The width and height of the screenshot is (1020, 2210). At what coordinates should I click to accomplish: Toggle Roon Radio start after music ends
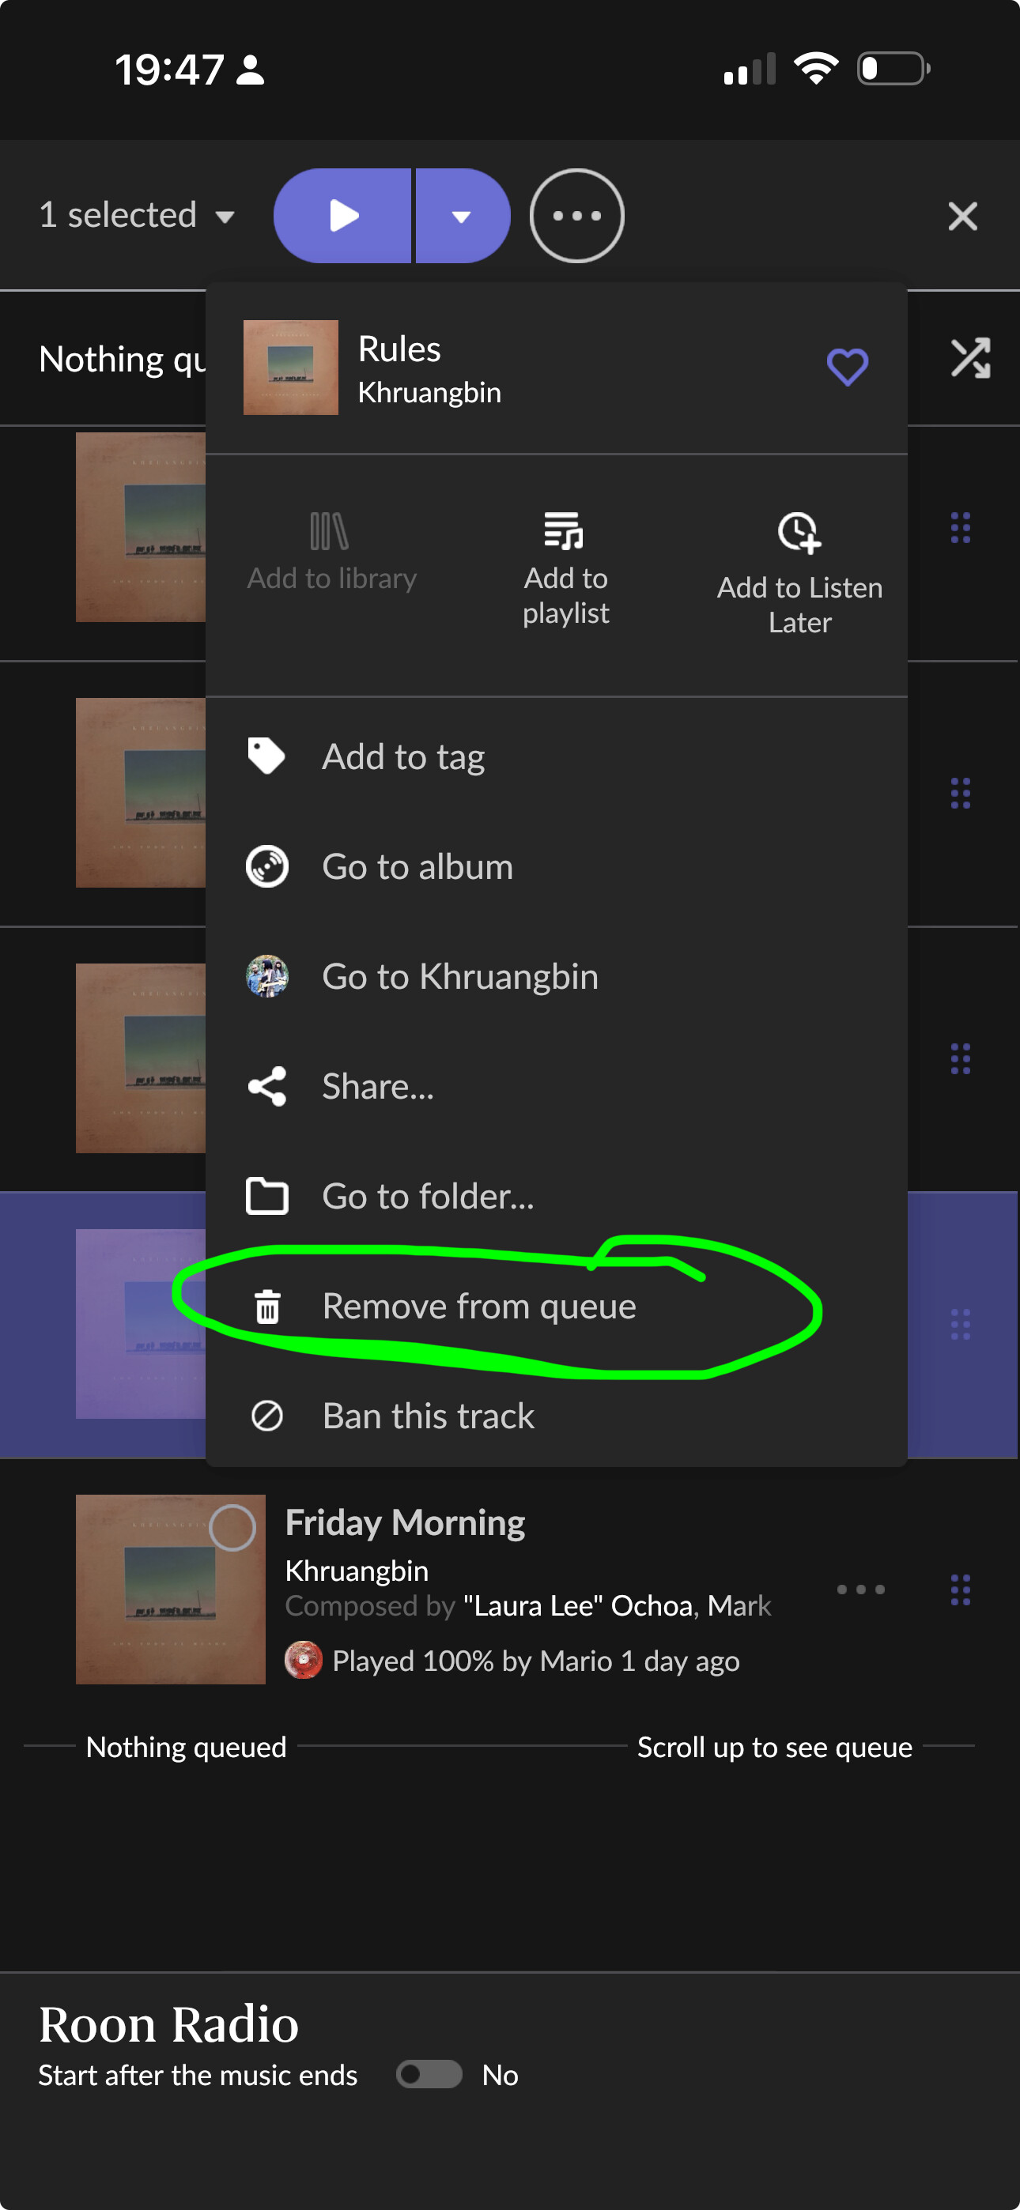tap(429, 2075)
